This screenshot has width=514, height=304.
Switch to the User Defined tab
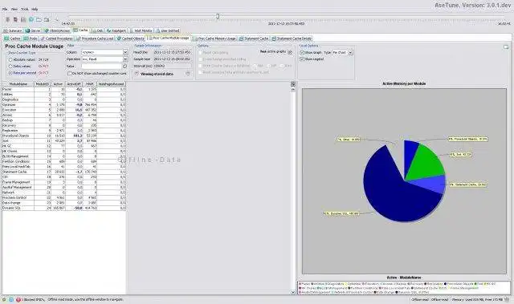point(168,30)
